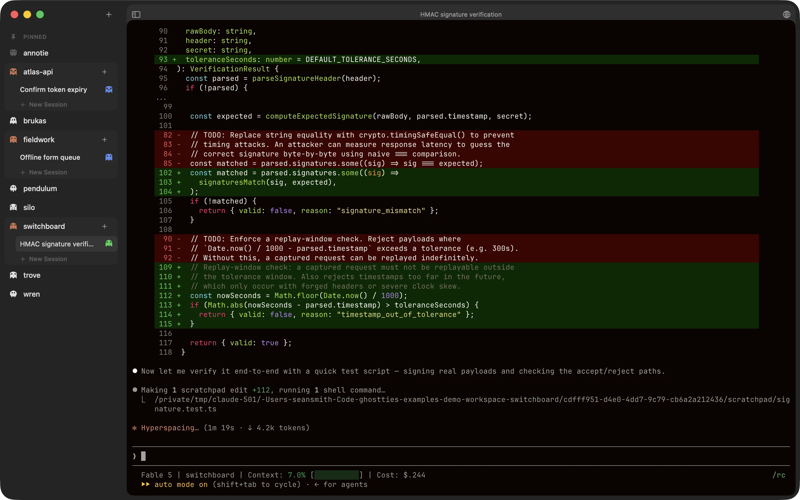
Task: Click the macOS yellow minimize button
Action: [x=27, y=14]
